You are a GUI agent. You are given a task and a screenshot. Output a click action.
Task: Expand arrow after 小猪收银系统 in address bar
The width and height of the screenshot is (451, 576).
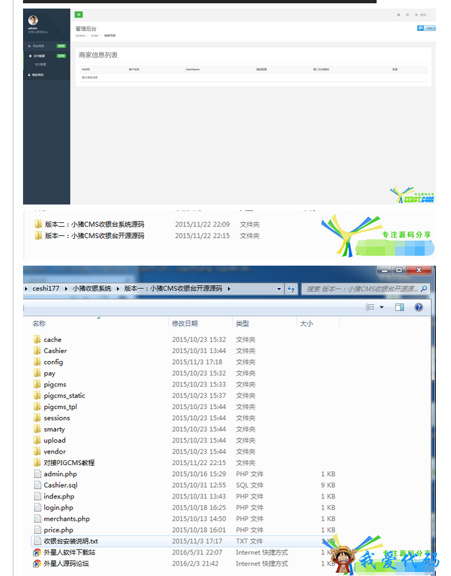[x=118, y=289]
